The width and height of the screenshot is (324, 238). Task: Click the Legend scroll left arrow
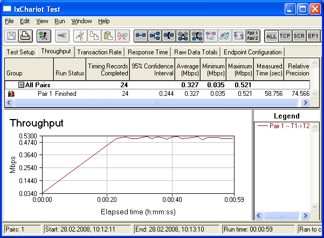tap(258, 216)
